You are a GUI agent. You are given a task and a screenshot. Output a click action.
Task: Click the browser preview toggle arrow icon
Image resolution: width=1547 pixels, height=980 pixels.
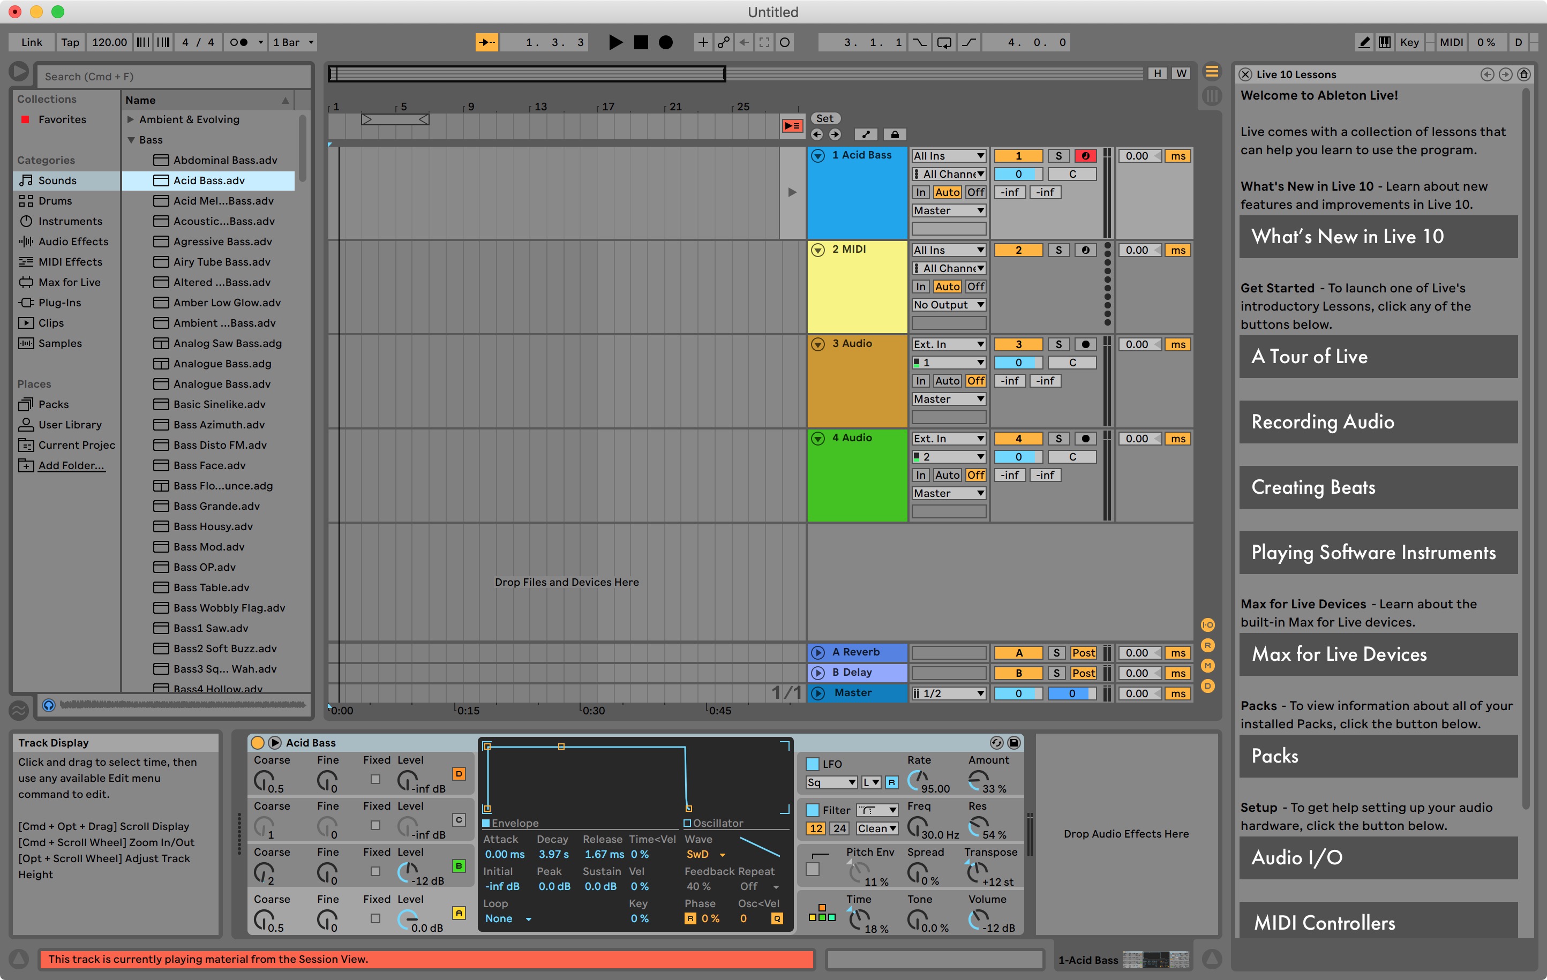click(19, 72)
